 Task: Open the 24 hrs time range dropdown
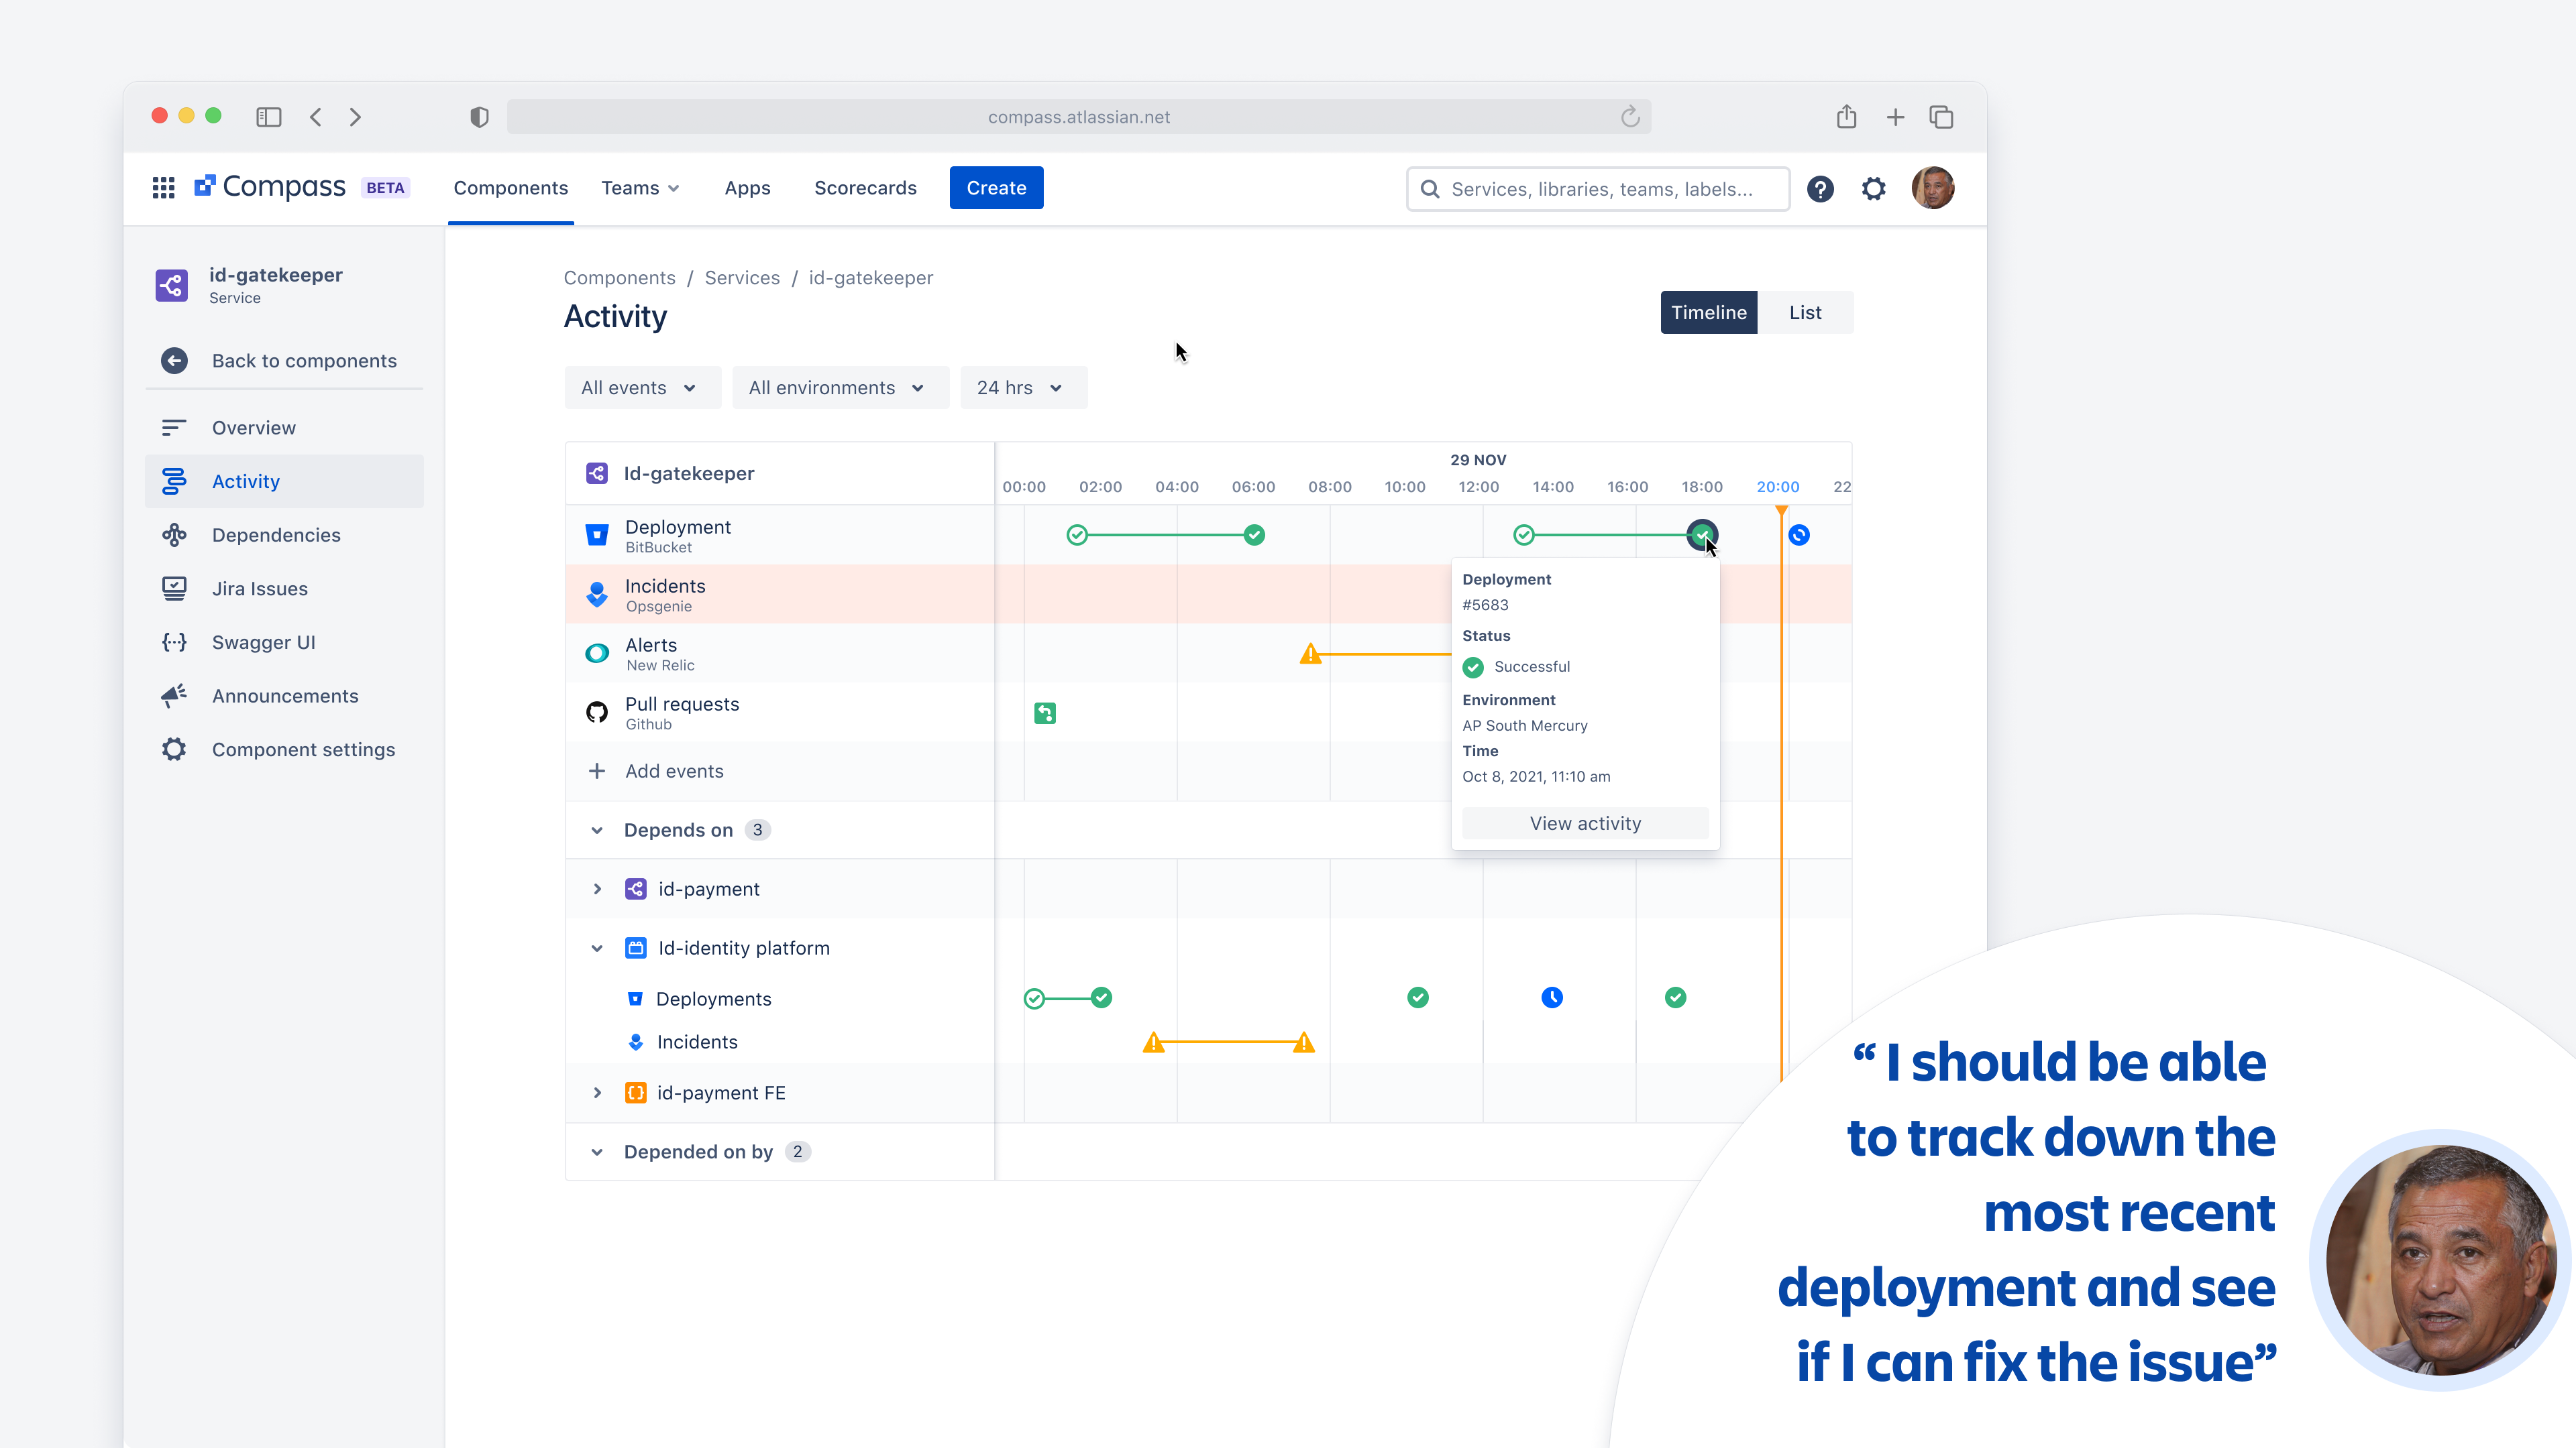(1023, 387)
